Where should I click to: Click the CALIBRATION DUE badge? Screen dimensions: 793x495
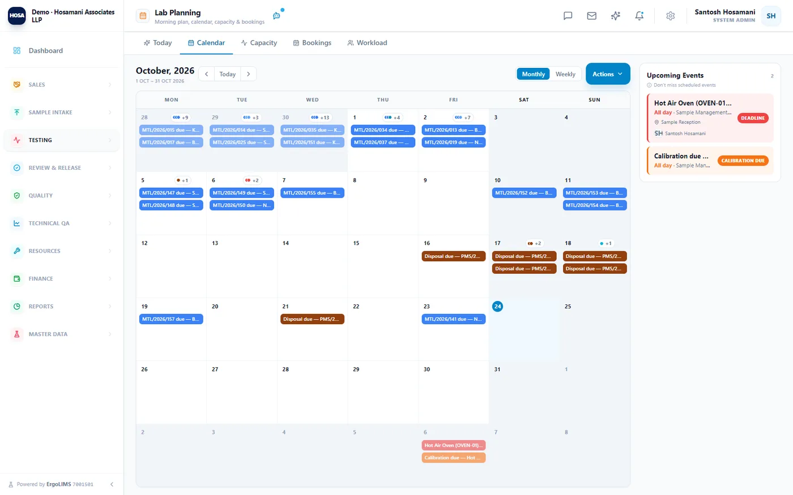743,161
